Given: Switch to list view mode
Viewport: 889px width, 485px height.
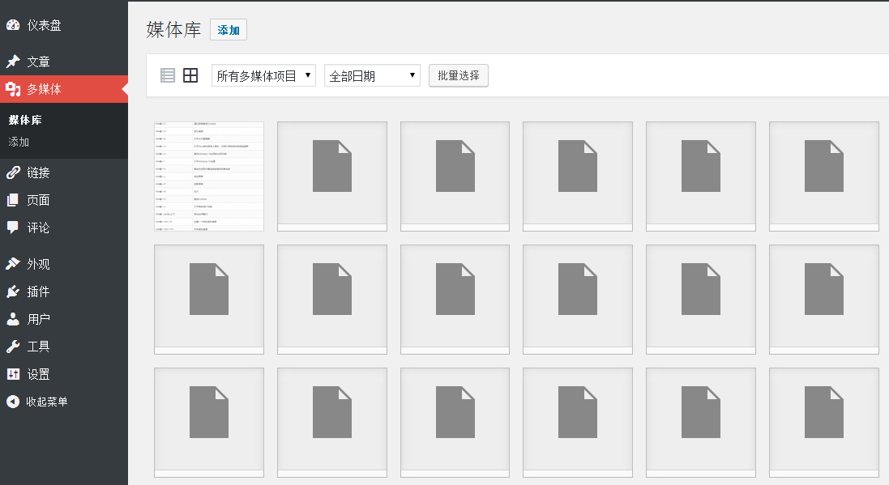Looking at the screenshot, I should pyautogui.click(x=168, y=75).
